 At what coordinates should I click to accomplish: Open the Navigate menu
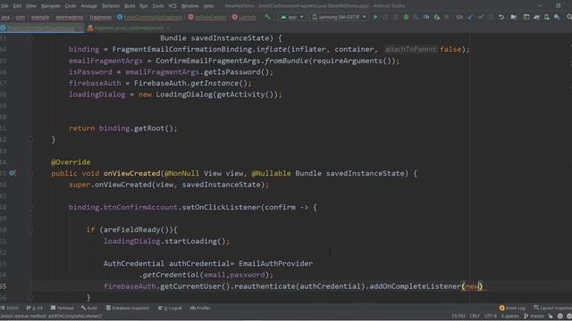tap(50, 6)
